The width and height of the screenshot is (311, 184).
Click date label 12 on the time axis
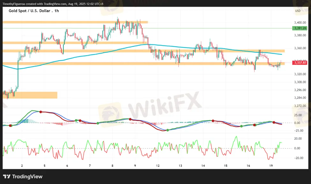pos(158,166)
